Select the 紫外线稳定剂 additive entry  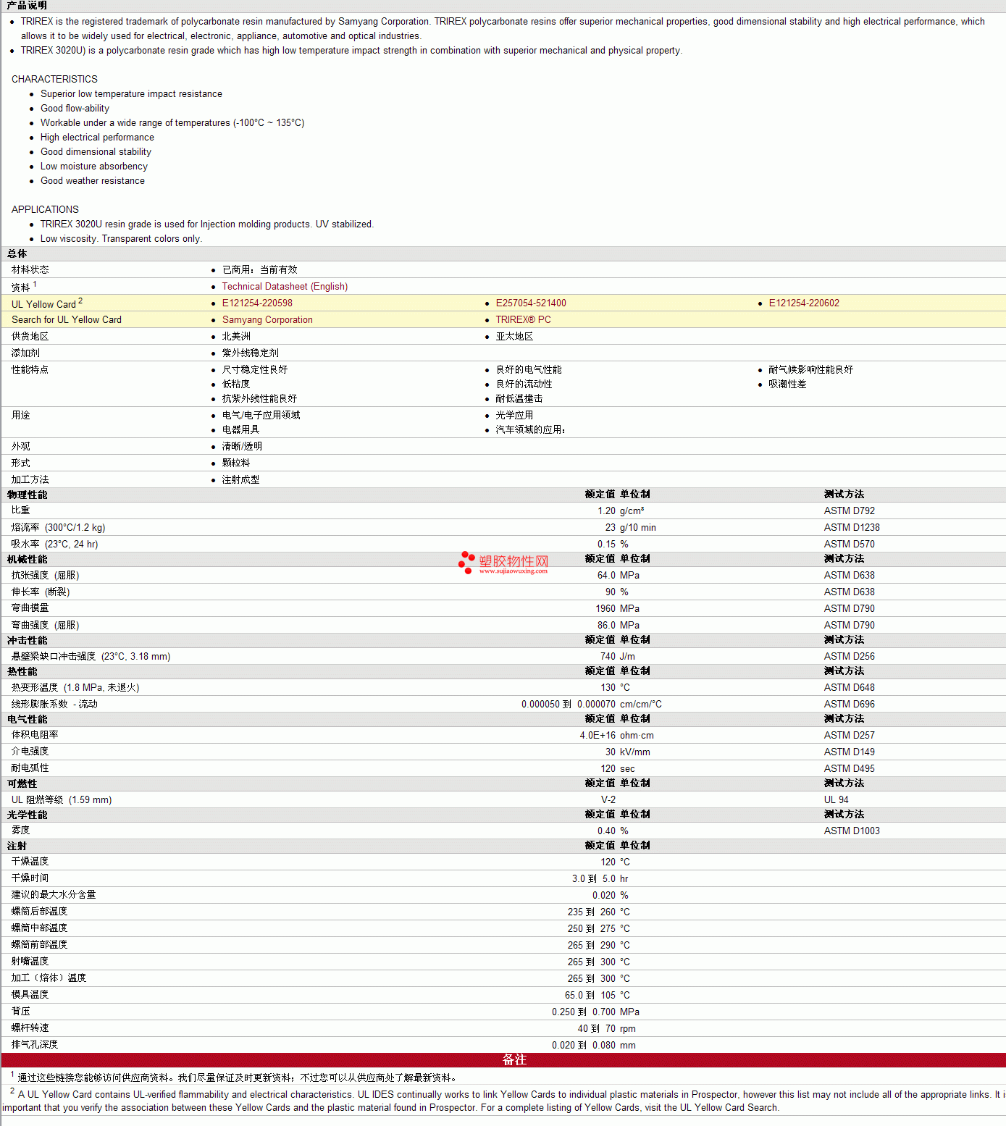tap(250, 353)
